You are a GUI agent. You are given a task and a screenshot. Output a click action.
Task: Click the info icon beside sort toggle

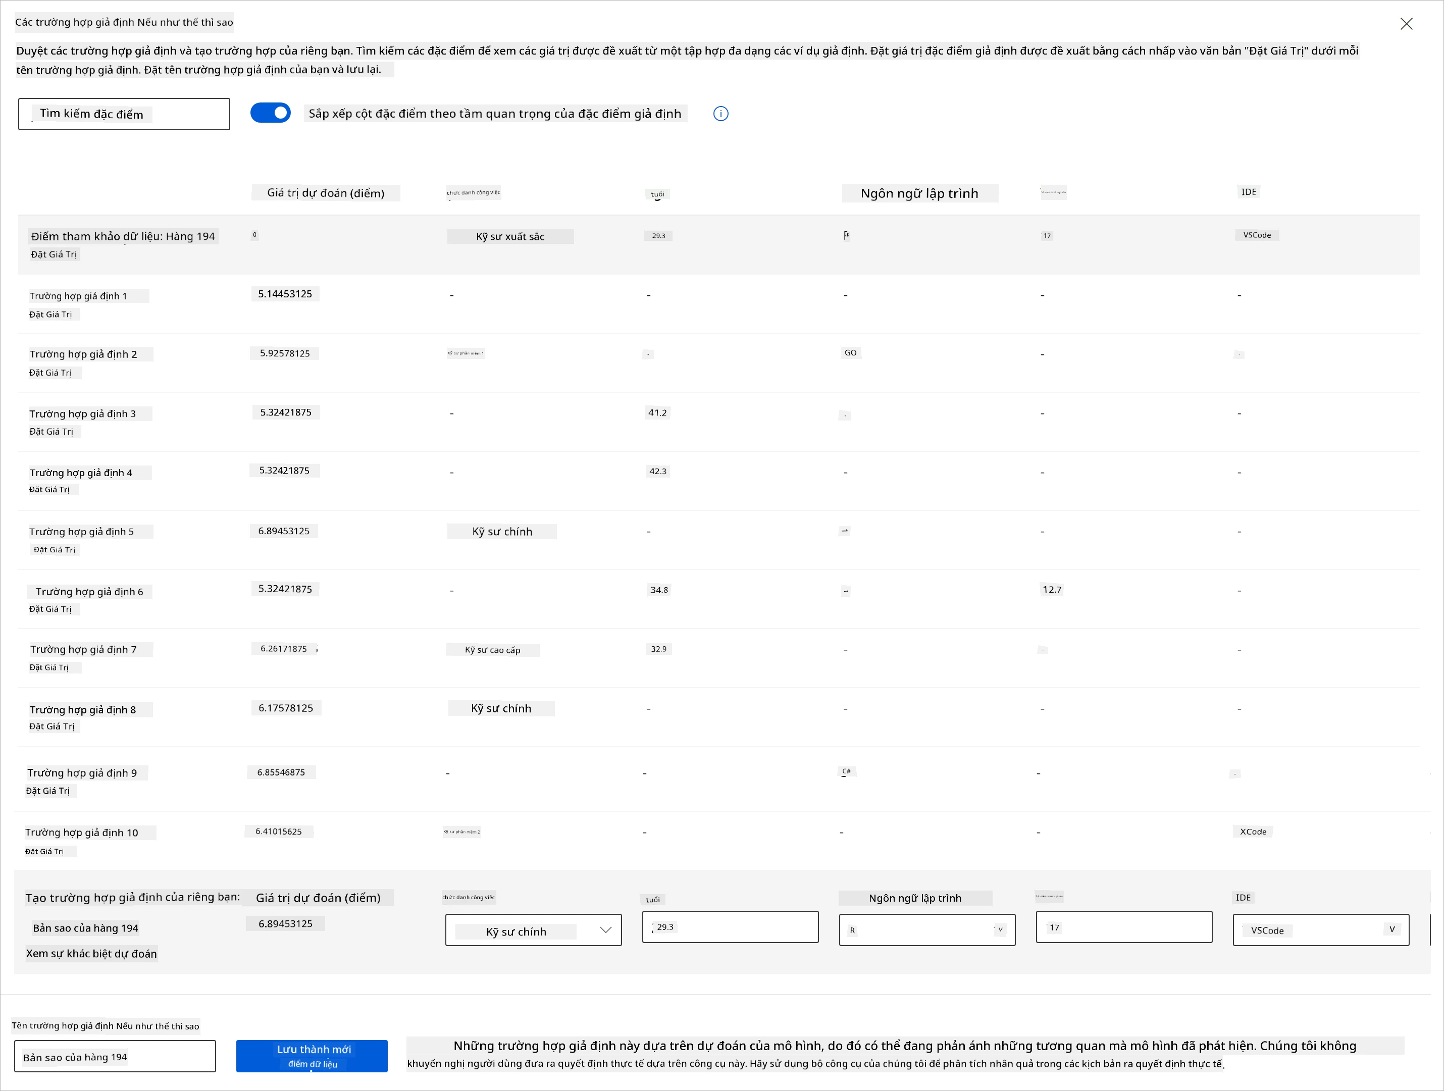click(x=720, y=114)
